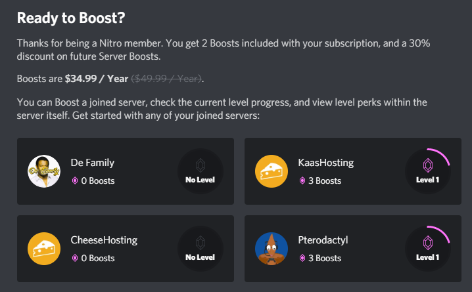Screen dimensions: 472x292
Task: Click boost gem beside Pterodactyl's 3 Boosts
Action: [x=302, y=259]
